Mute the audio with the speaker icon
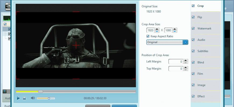This screenshot has width=234, height=107. 33,98
